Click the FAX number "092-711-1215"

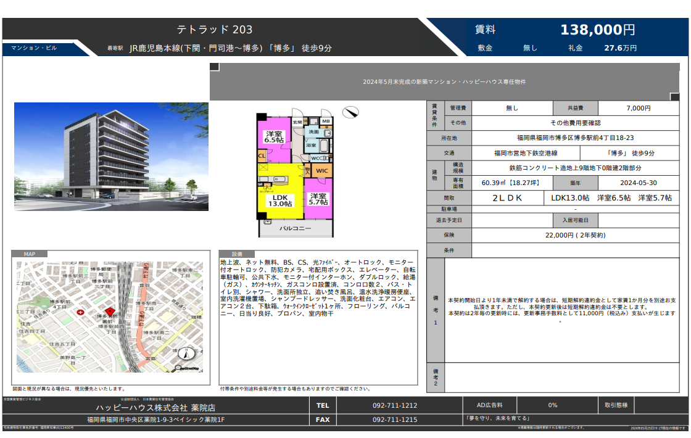click(395, 419)
